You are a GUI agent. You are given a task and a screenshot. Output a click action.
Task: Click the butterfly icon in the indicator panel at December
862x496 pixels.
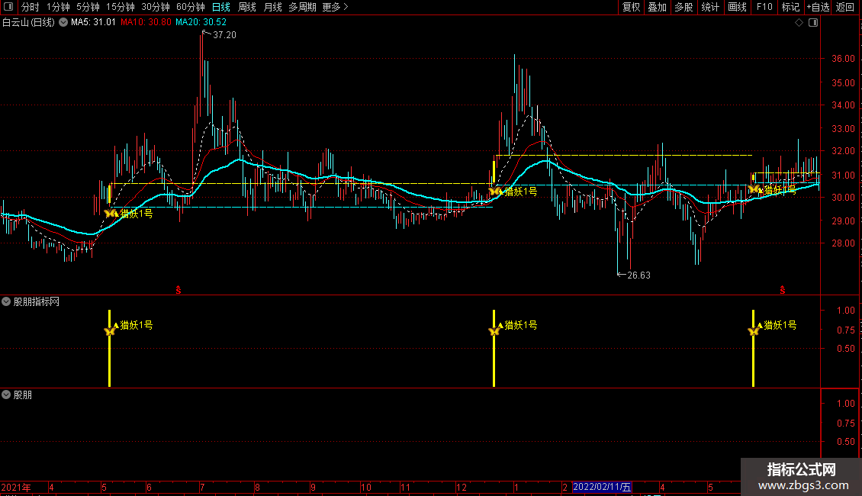pyautogui.click(x=494, y=330)
